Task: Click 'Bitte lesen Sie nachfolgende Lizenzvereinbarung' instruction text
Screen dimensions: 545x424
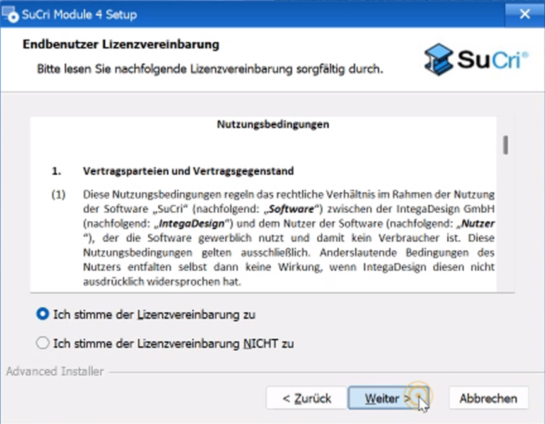Action: click(210, 69)
